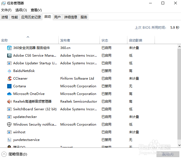This screenshot has height=159, width=181.
Task: Switch to the 详细信息 tab
Action: pos(70,17)
